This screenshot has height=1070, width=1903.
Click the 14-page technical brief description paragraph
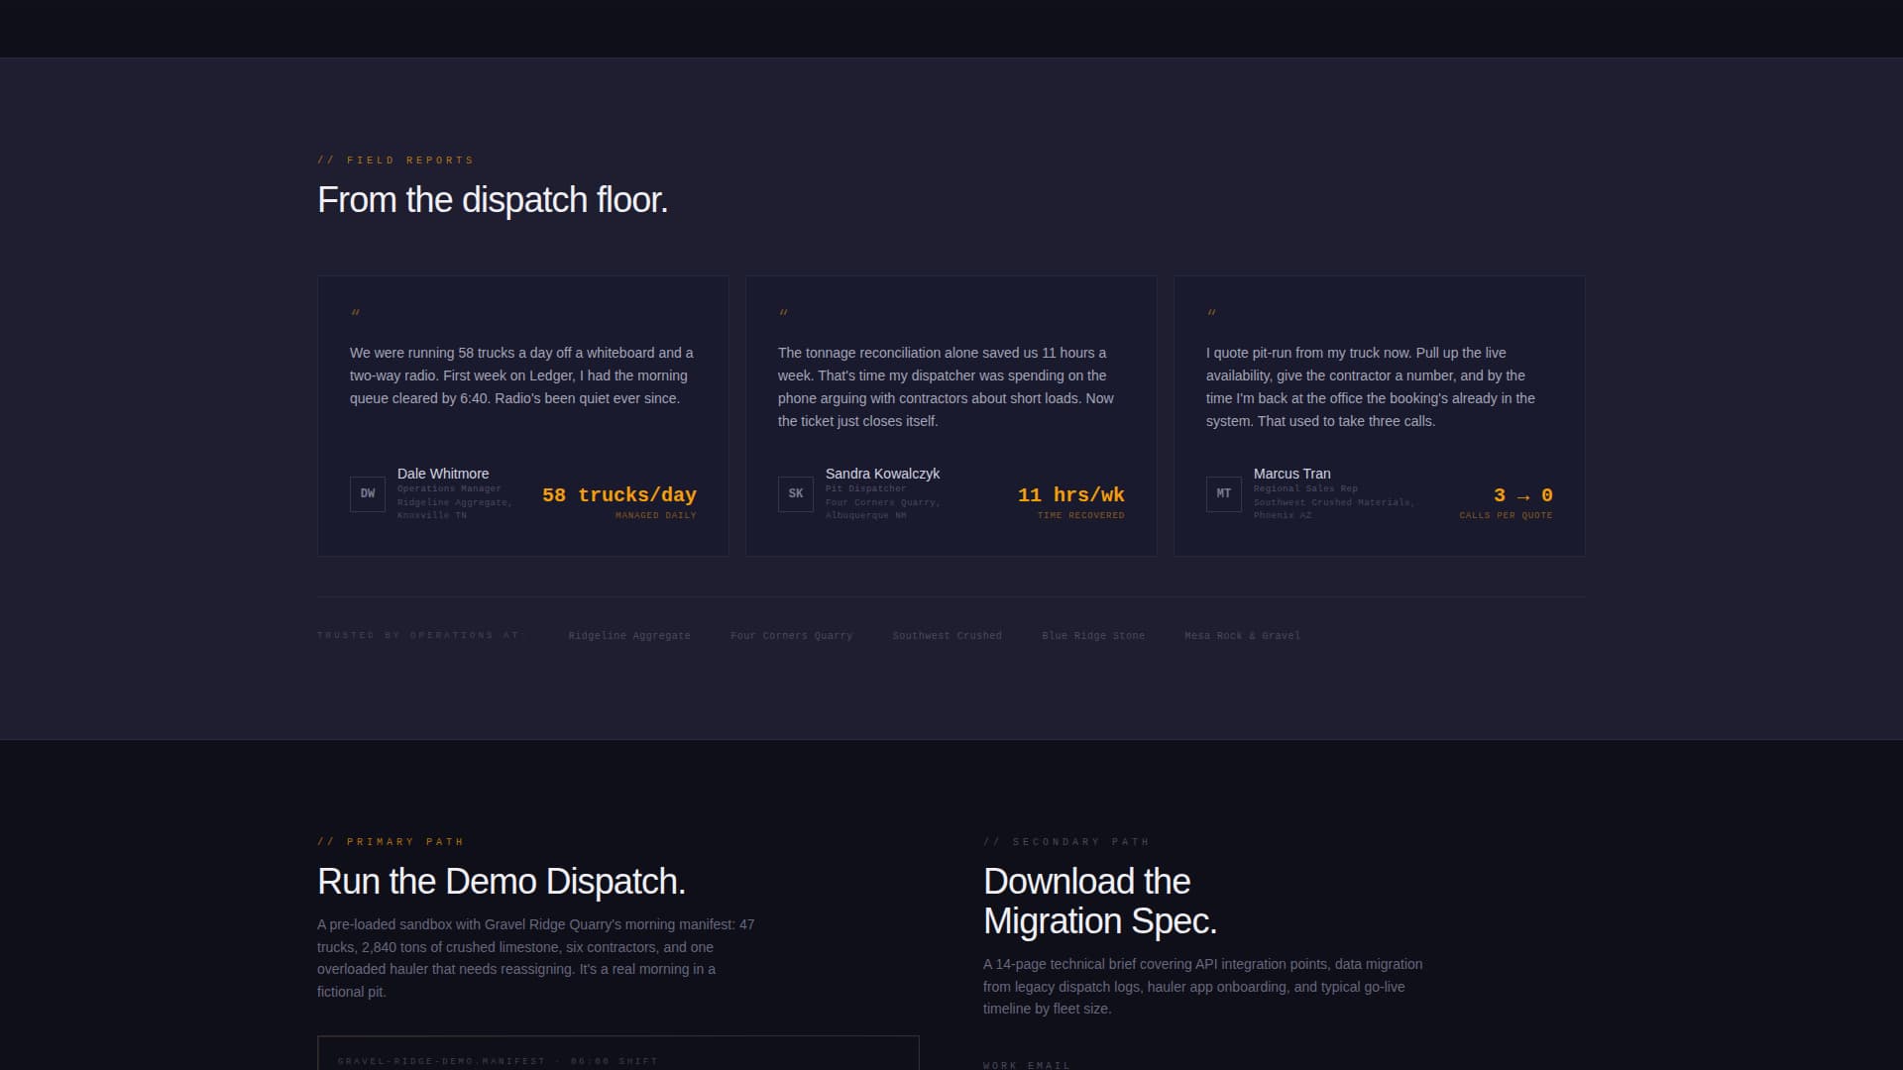(x=1203, y=986)
